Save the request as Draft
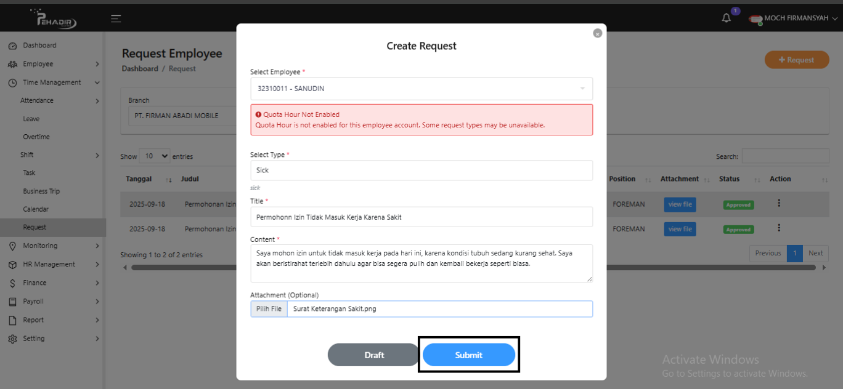 [x=373, y=355]
